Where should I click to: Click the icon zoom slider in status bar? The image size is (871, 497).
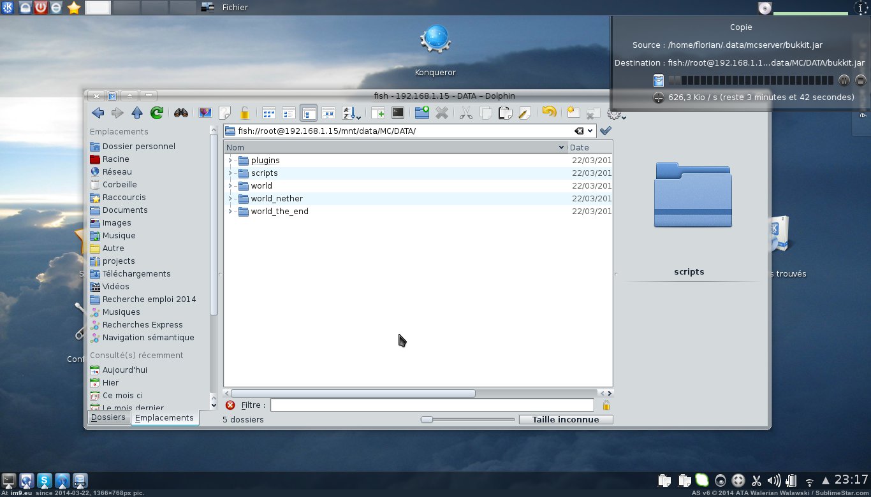point(467,419)
